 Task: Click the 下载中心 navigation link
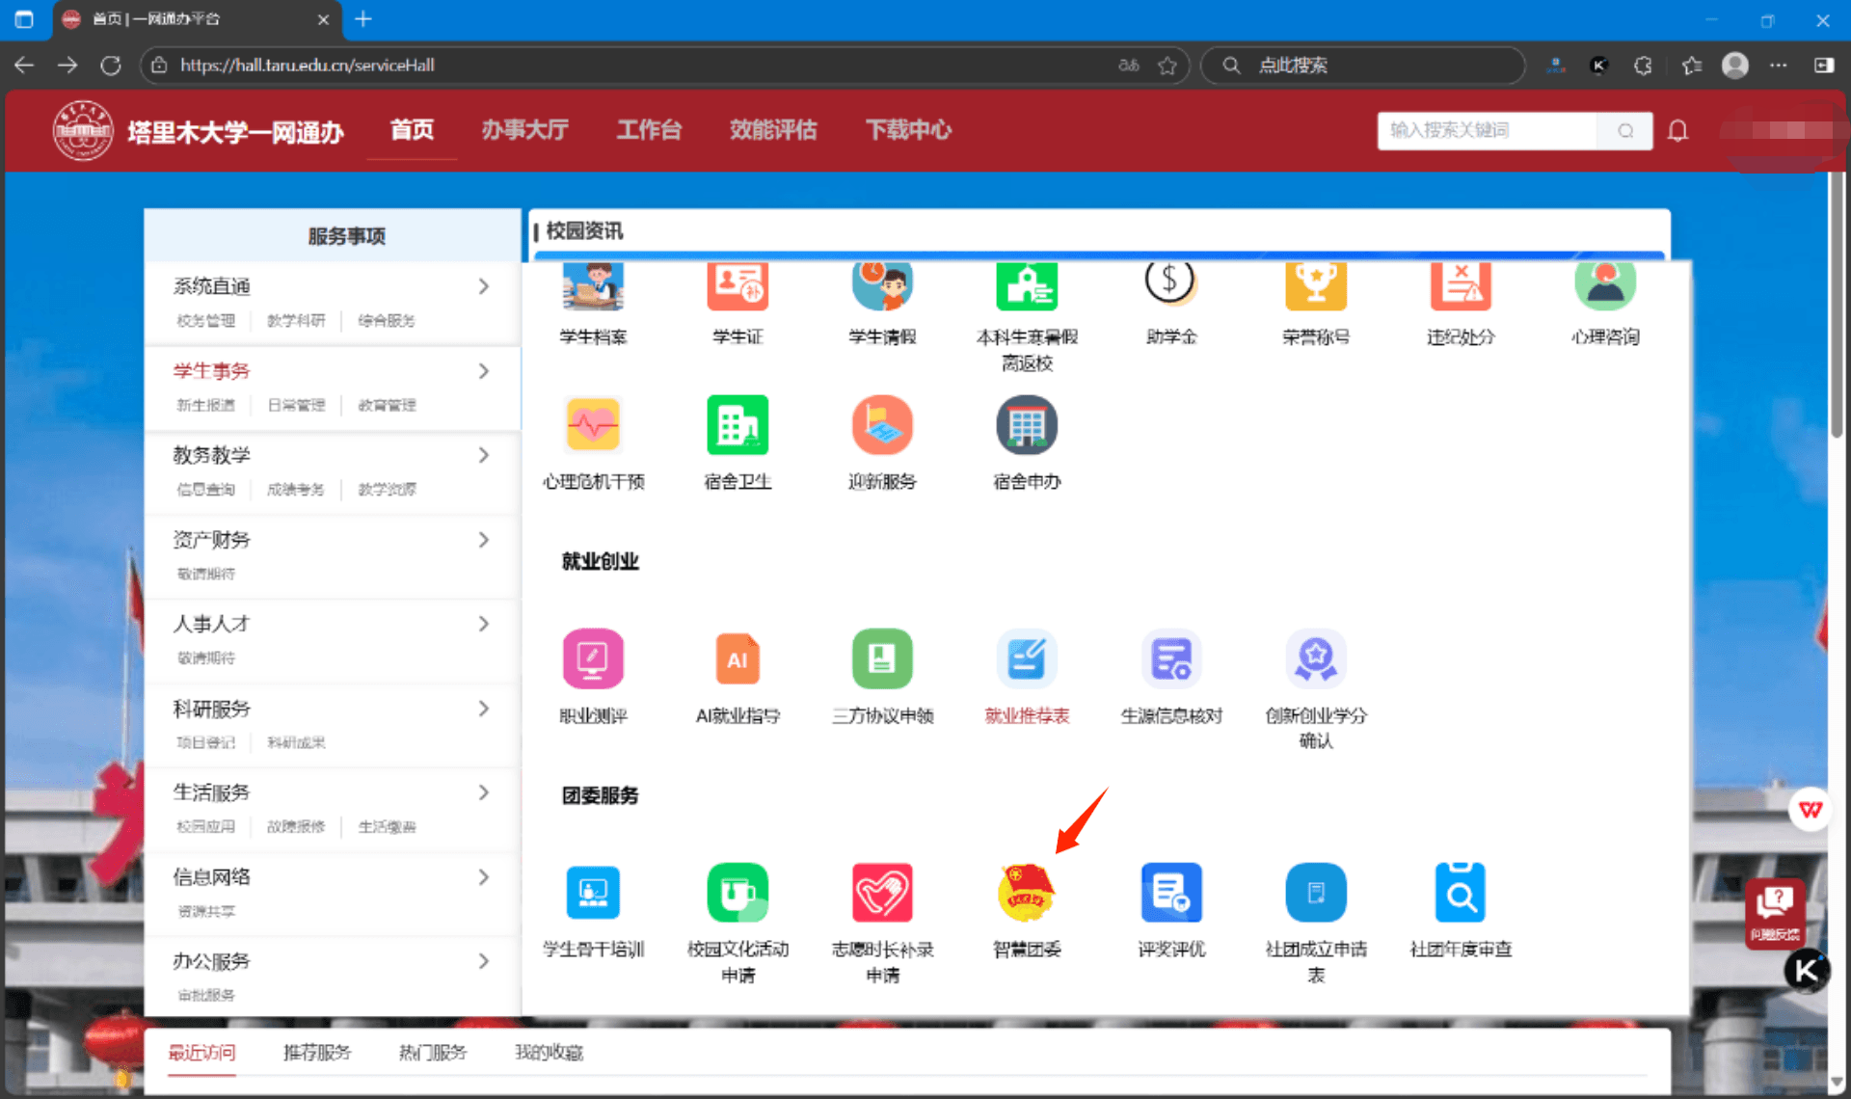907,130
